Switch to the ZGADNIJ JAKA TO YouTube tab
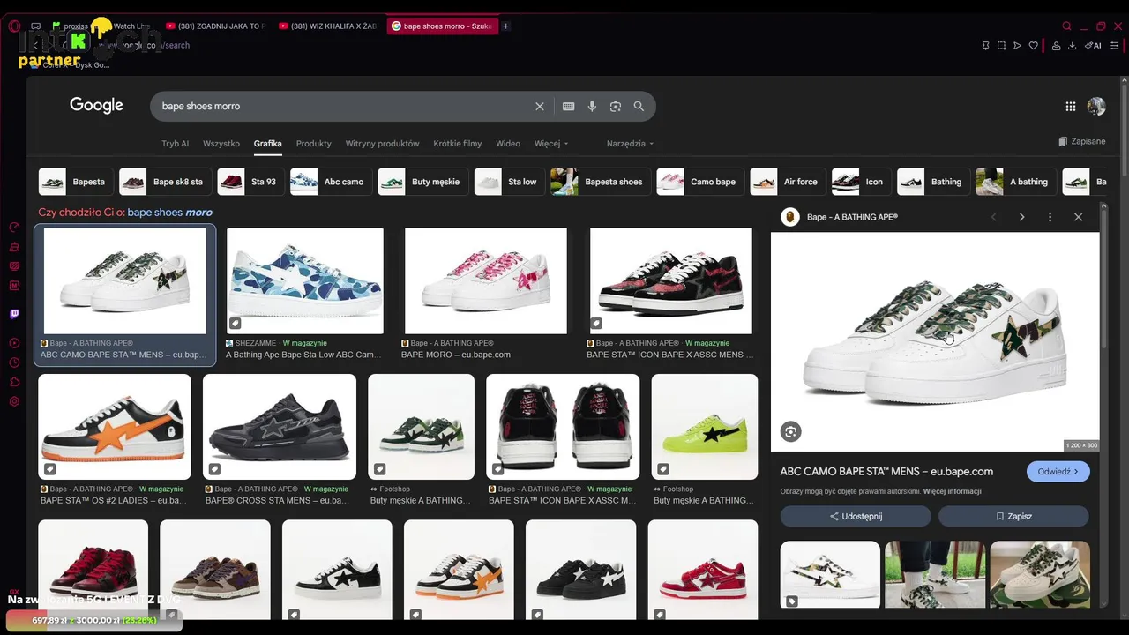This screenshot has width=1129, height=635. point(215,26)
